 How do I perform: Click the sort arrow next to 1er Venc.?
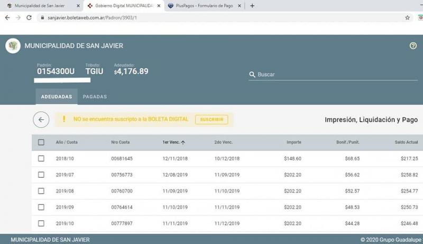(183, 142)
